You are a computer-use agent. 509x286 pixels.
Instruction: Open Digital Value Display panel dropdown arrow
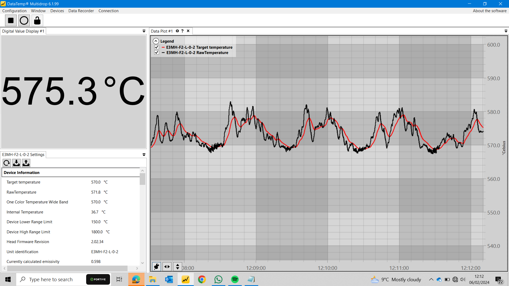[x=144, y=31]
